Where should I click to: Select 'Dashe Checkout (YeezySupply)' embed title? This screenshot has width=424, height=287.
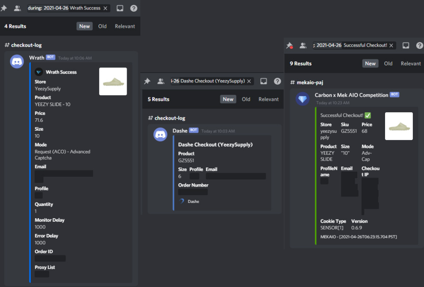pos(215,144)
